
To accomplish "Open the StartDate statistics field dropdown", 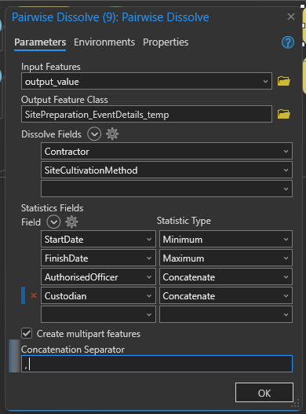I will pyautogui.click(x=98, y=240).
